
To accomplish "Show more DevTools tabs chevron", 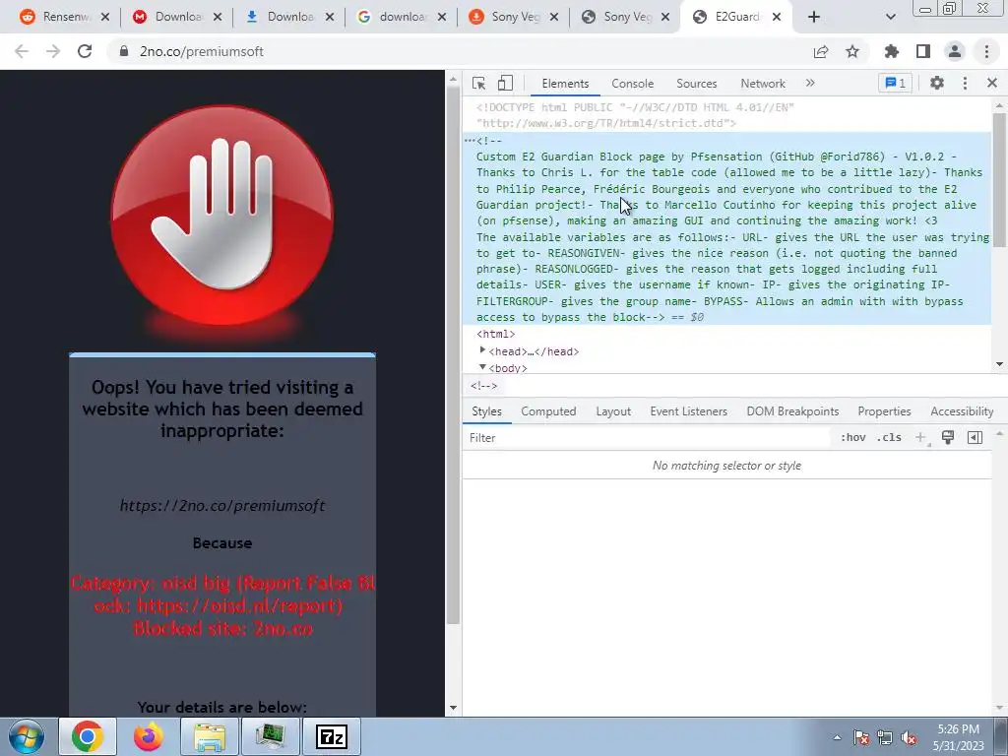I will coord(810,83).
